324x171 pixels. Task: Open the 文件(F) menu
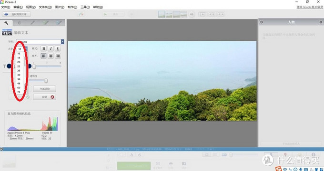point(5,7)
